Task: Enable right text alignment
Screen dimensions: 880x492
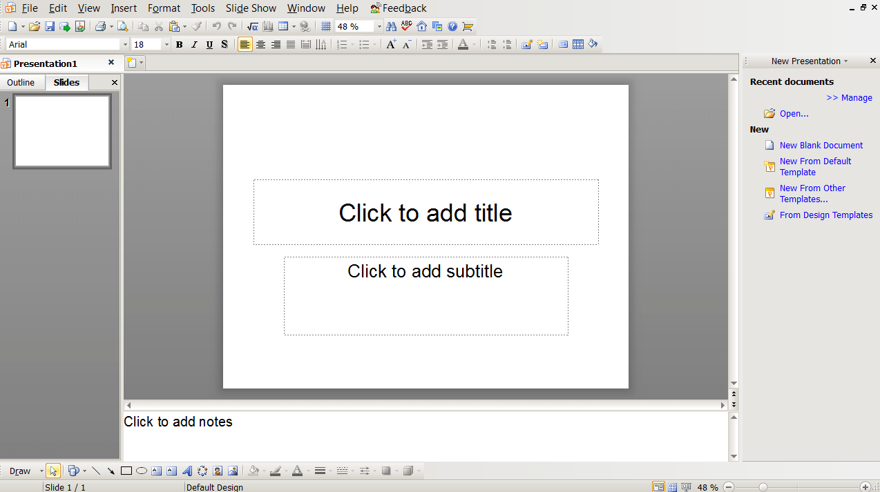Action: click(x=276, y=44)
